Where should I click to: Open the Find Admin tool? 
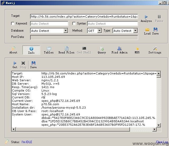point(120,50)
